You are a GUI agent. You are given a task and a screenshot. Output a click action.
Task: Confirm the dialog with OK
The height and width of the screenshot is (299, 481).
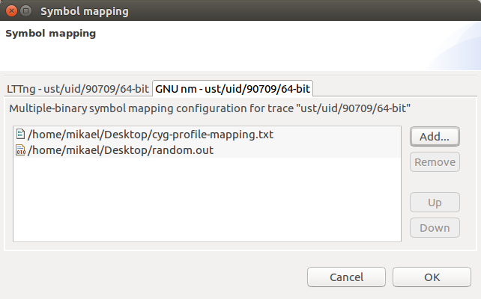tap(432, 277)
